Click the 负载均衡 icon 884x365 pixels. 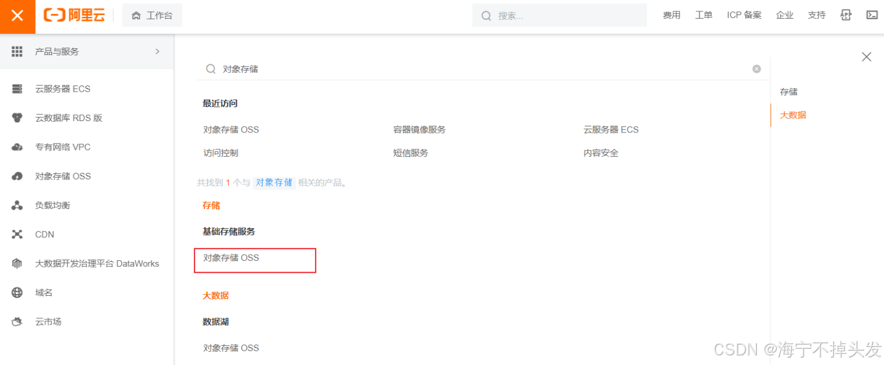[x=17, y=205]
